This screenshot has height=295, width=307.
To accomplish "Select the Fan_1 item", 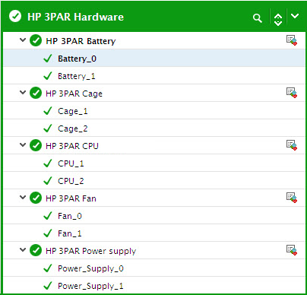I will point(154,233).
